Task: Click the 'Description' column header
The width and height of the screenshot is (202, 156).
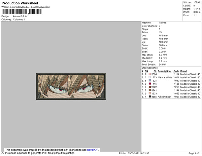Action: pos(164,71)
